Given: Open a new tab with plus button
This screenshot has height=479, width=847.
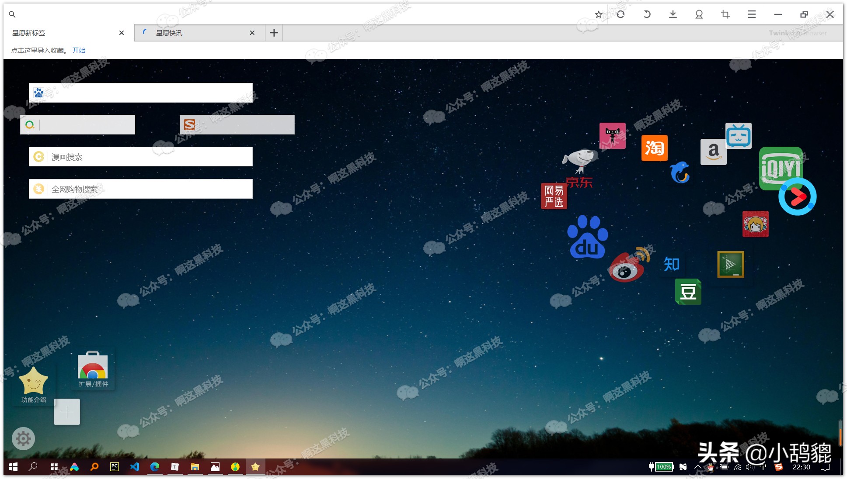Looking at the screenshot, I should pos(274,33).
